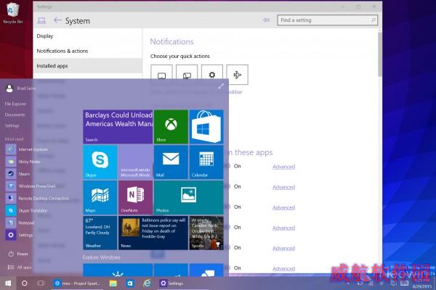The image size is (436, 290).
Task: Select Display in the System sidebar
Action: point(45,36)
